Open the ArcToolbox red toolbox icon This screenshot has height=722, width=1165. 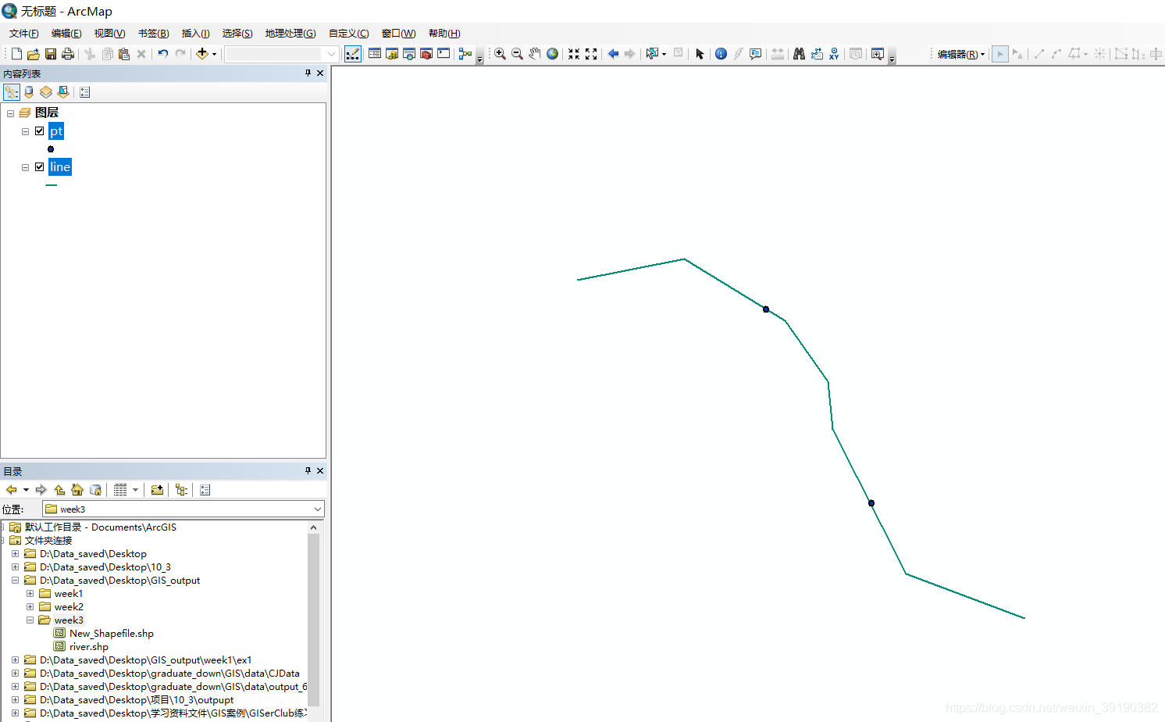[x=426, y=54]
